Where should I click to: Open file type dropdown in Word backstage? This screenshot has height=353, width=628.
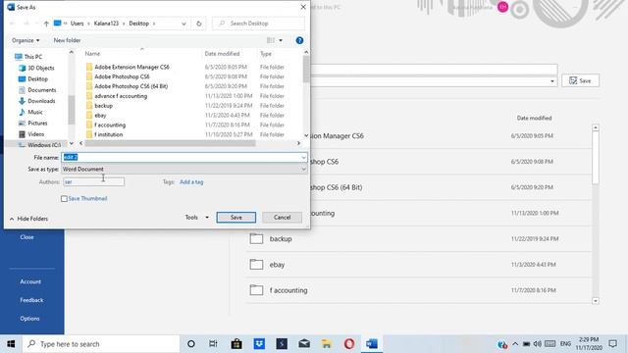pos(552,81)
